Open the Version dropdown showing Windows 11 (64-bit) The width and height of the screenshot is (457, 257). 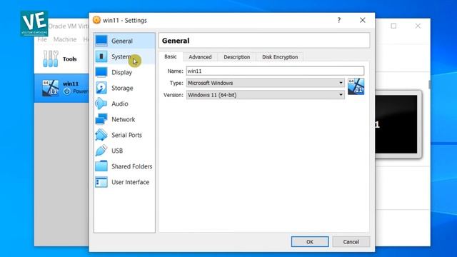(266, 95)
